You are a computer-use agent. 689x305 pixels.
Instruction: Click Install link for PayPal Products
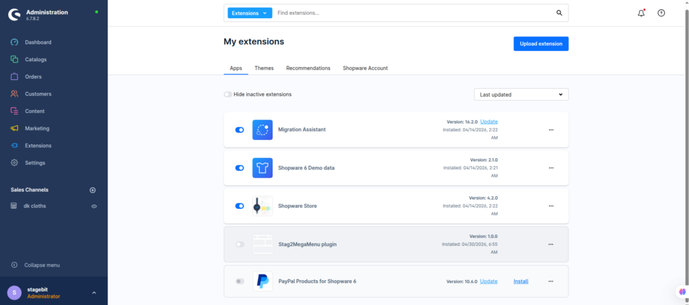tap(521, 281)
